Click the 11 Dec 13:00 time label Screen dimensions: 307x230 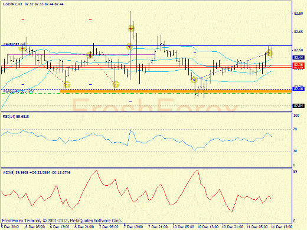pyautogui.click(x=282, y=227)
